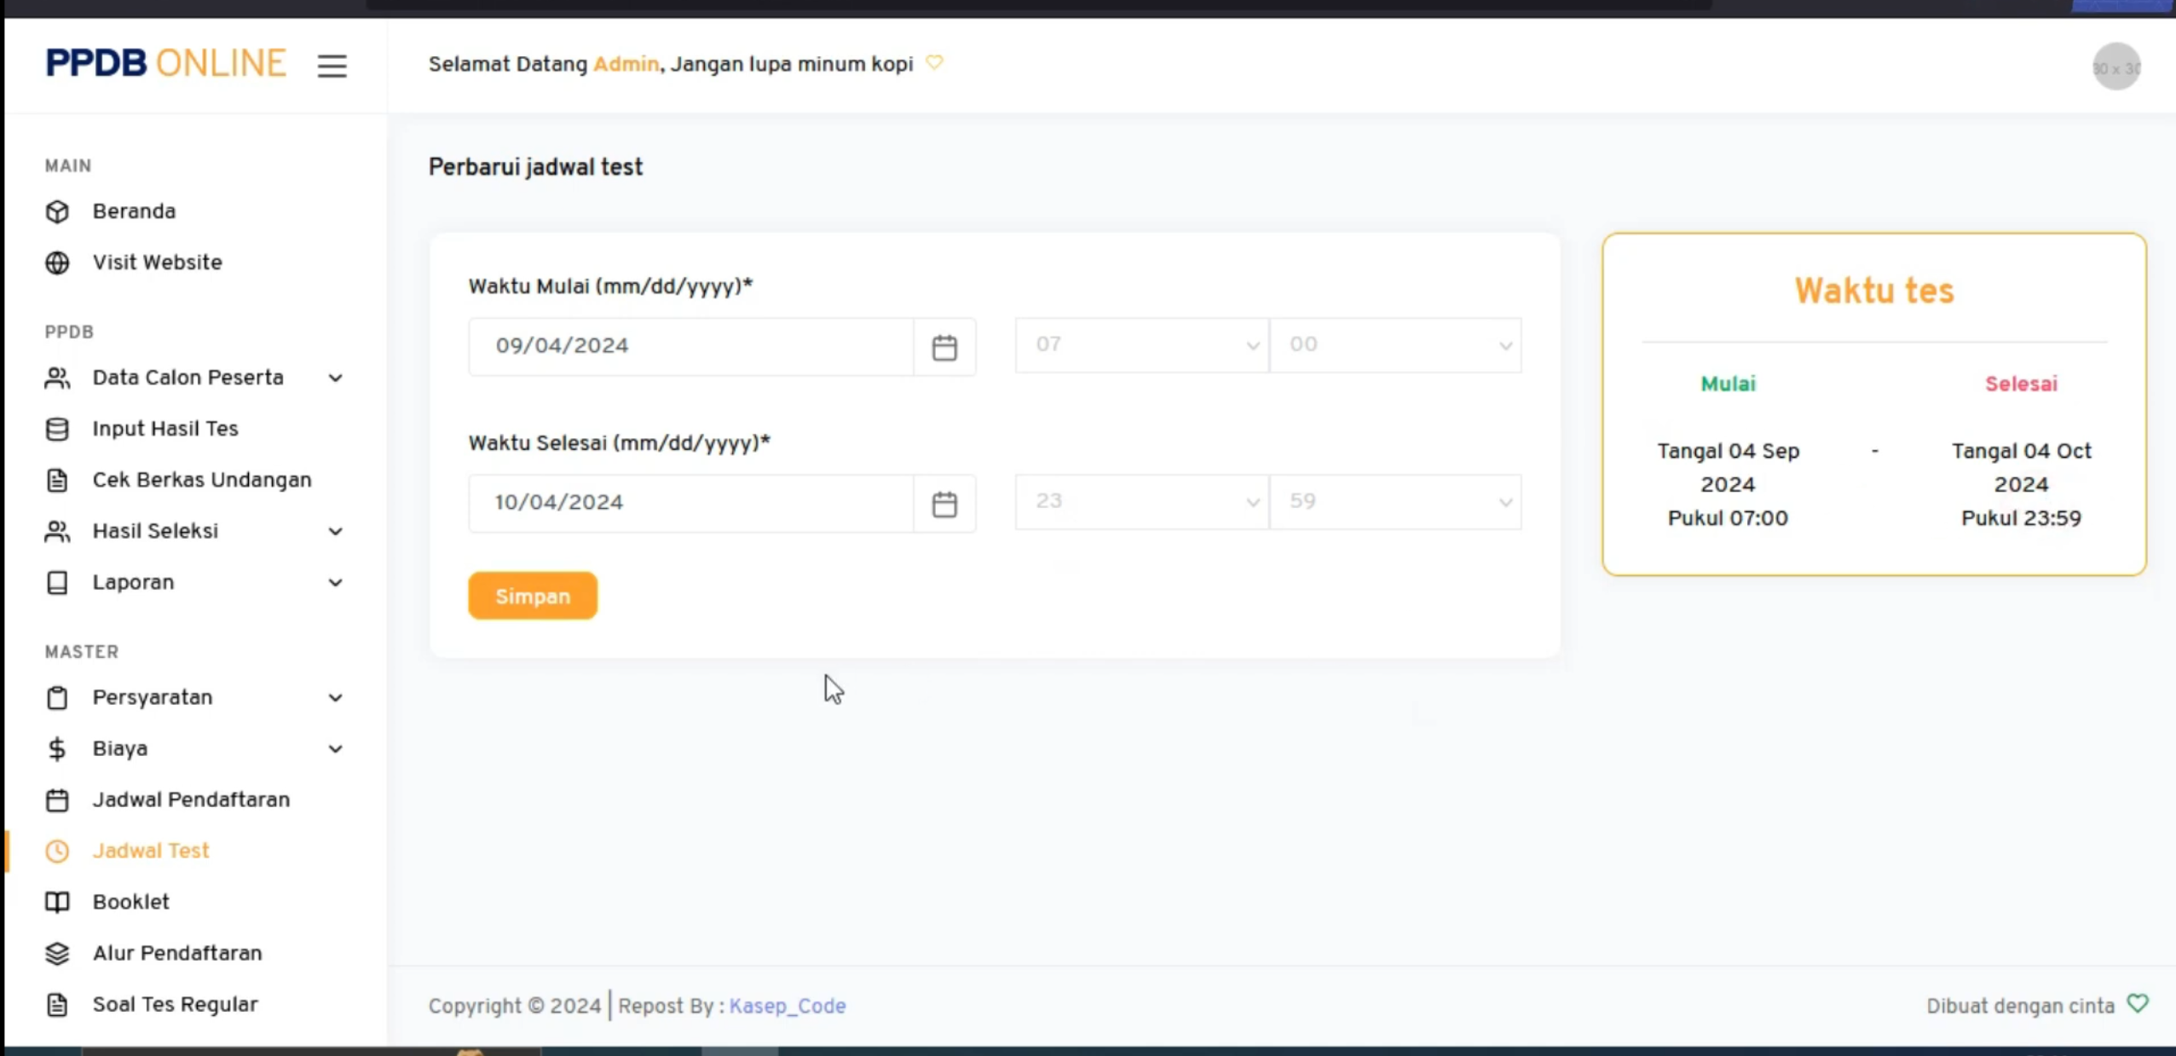Open the Kasep_Code link in footer
The image size is (2176, 1056).
pos(788,1006)
